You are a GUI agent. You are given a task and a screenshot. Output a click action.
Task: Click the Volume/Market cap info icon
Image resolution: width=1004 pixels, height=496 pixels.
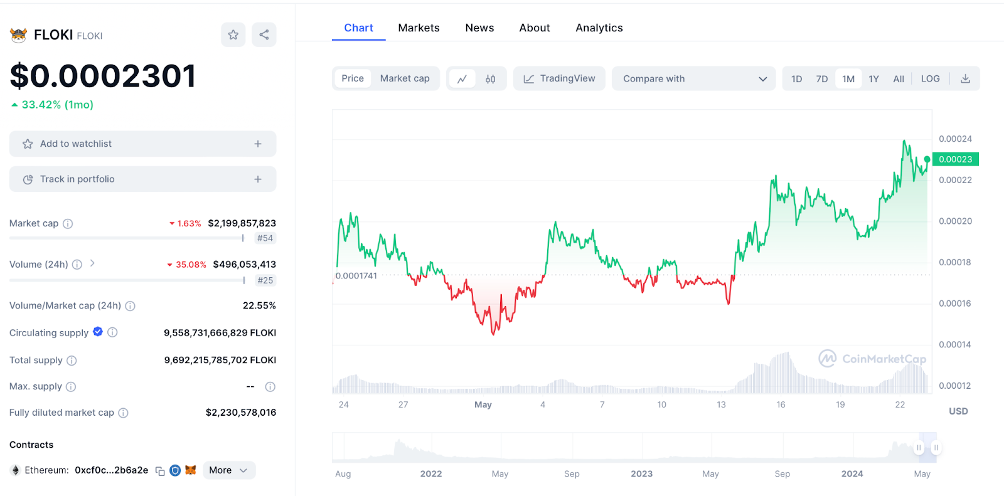click(130, 306)
